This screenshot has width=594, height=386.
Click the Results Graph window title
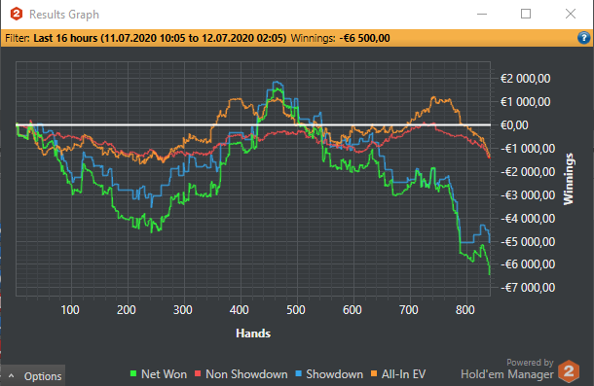click(x=64, y=15)
